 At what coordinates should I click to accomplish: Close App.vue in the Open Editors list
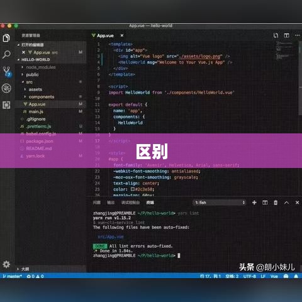[x=23, y=52]
